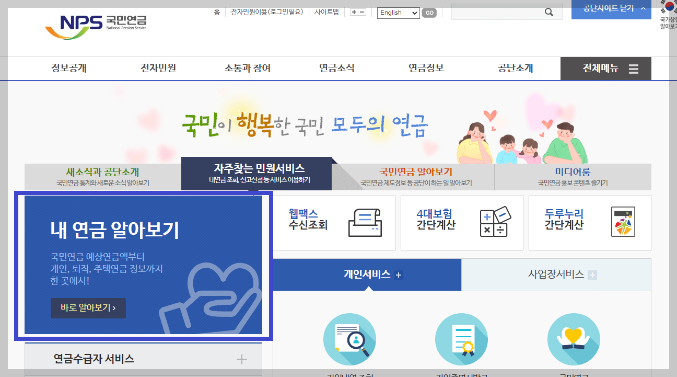The image size is (677, 377).
Task: Click the 바로 알아보기 button
Action: tap(88, 308)
